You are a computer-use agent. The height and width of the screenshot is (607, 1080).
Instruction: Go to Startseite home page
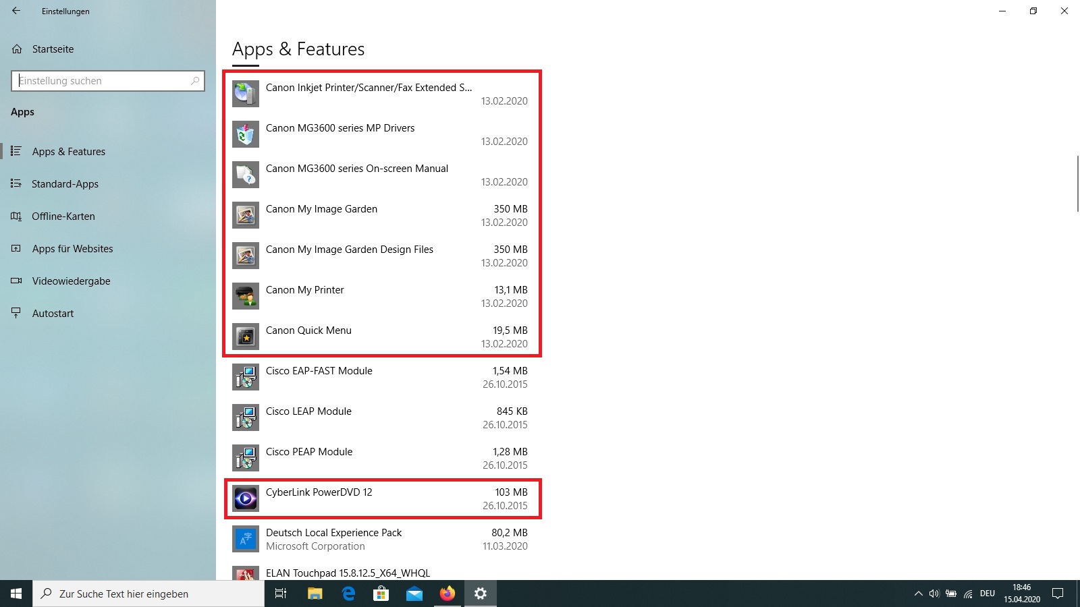point(53,49)
